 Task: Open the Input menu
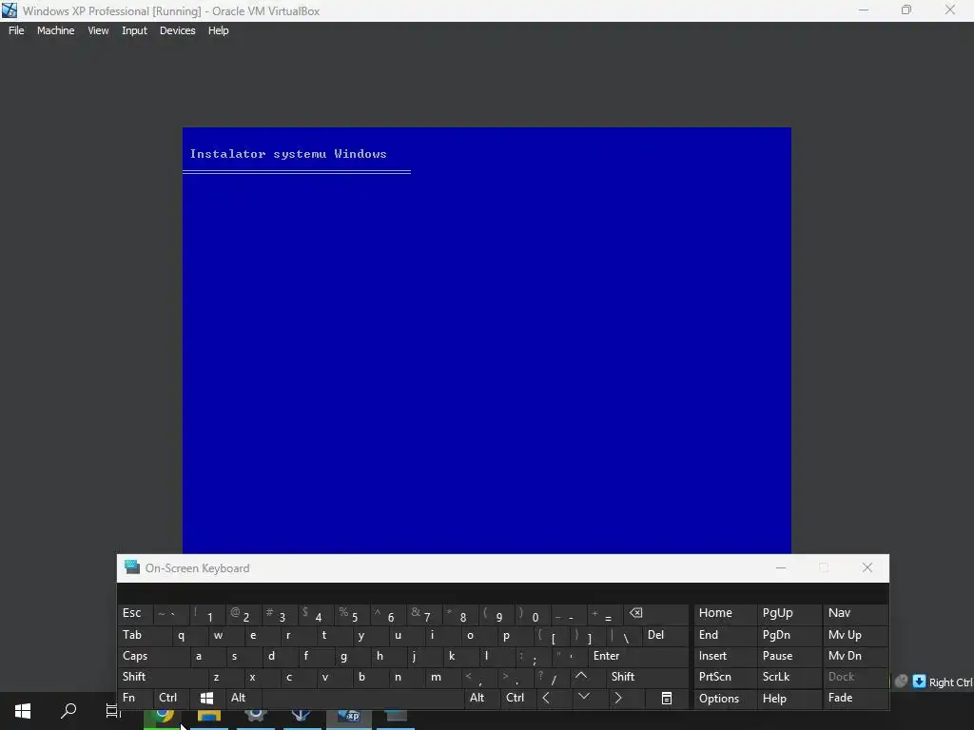[x=134, y=30]
